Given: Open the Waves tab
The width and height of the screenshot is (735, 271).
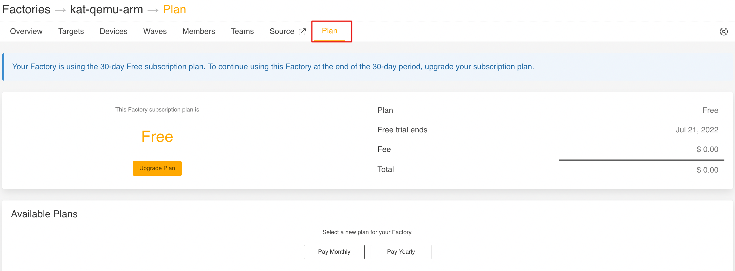Looking at the screenshot, I should tap(155, 31).
